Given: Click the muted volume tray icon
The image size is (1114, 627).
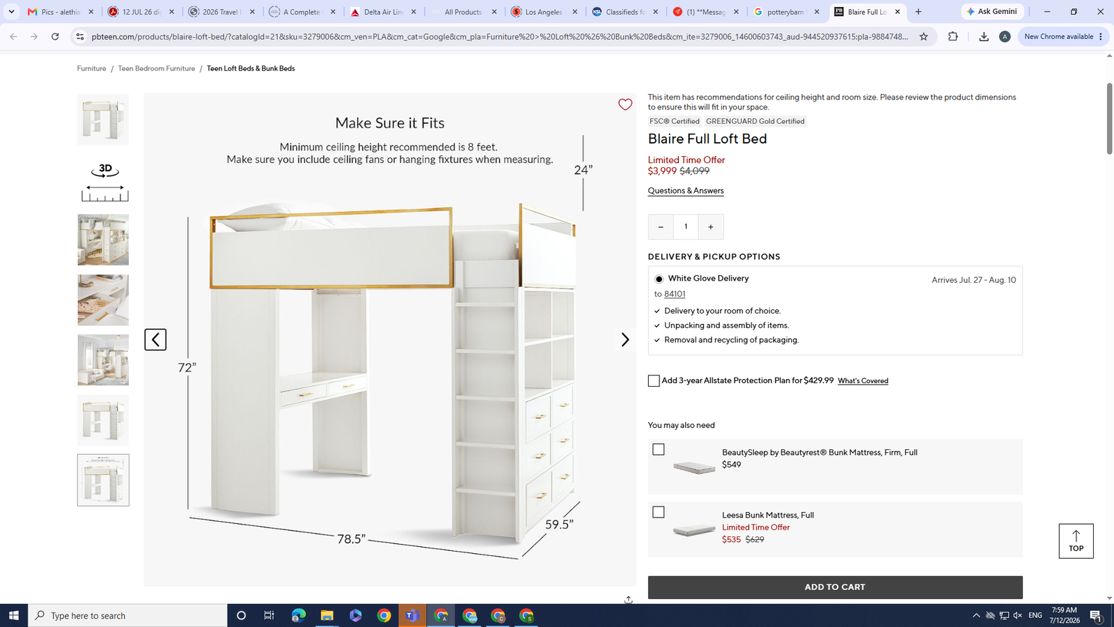Looking at the screenshot, I should [x=1017, y=615].
